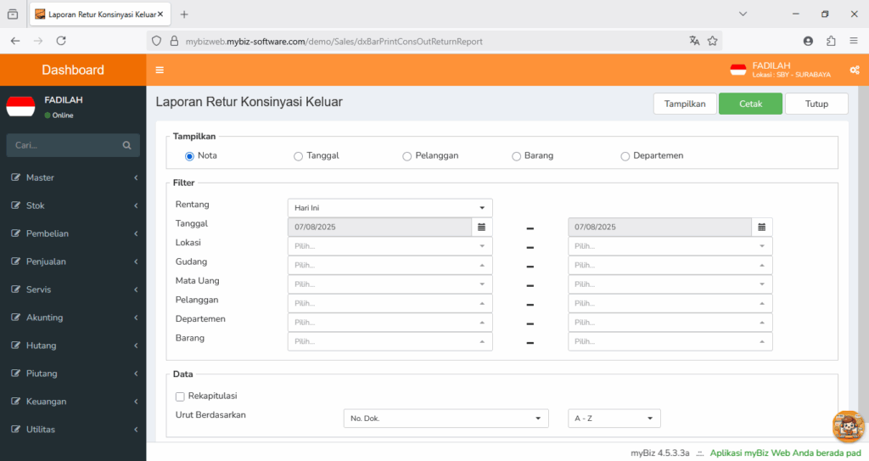The width and height of the screenshot is (869, 461).
Task: Enable the Rekapitulasi checkbox
Action: (x=180, y=396)
